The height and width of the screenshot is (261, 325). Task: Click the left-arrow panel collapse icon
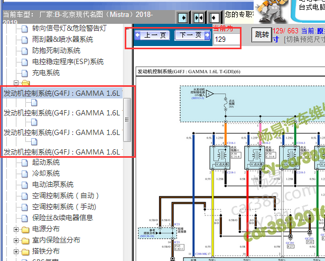click(x=214, y=17)
